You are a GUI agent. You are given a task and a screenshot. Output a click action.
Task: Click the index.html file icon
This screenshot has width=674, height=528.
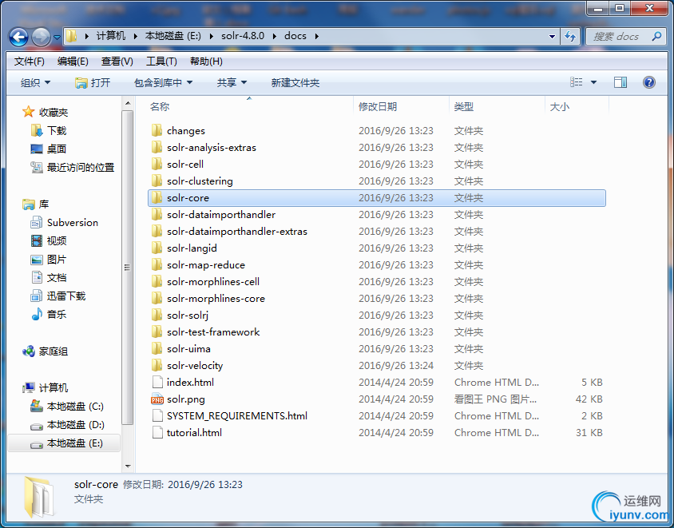coord(158,382)
